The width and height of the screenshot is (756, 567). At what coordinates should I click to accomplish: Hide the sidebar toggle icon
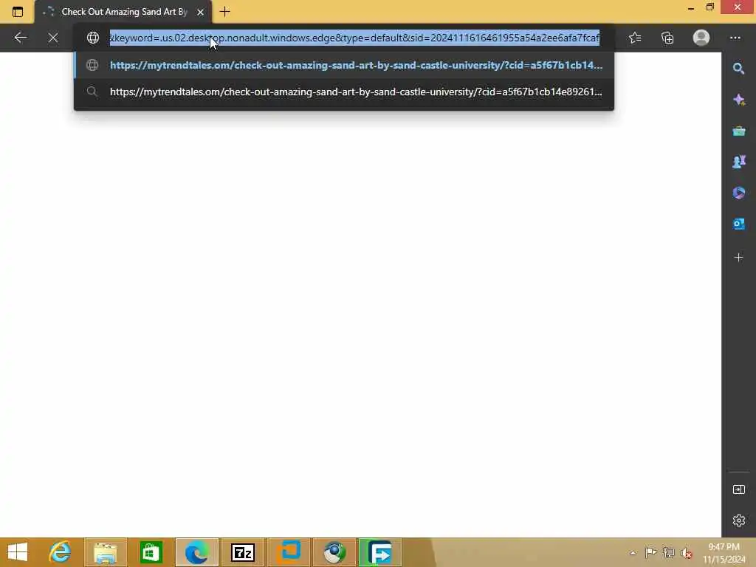[x=738, y=490]
